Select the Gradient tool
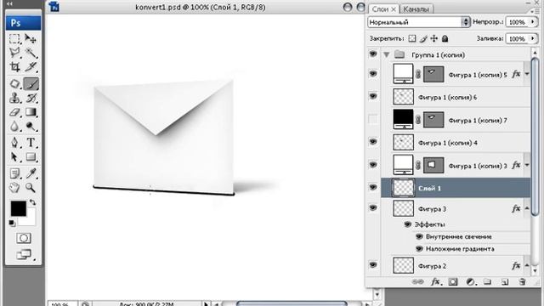The width and height of the screenshot is (544, 306). pyautogui.click(x=31, y=112)
